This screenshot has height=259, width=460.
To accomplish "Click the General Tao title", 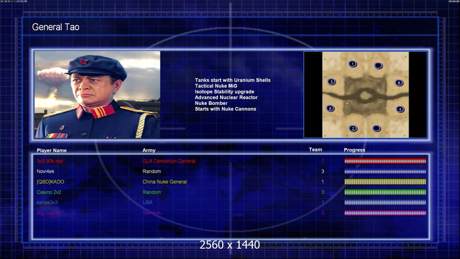I will coord(56,27).
